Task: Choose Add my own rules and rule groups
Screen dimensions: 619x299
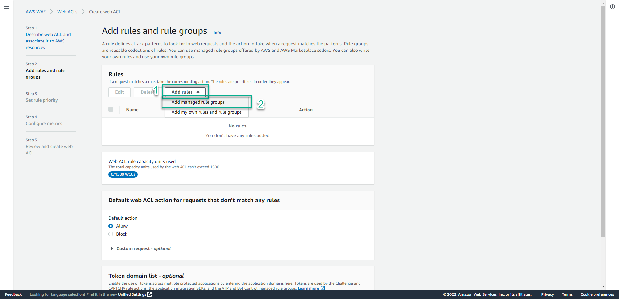Action: [x=206, y=112]
